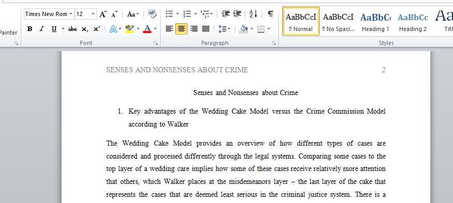453x203 pixels.
Task: Toggle Bold formatting
Action: click(30, 29)
